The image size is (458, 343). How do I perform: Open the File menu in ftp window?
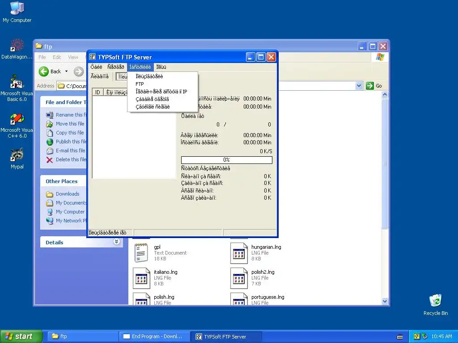click(x=42, y=57)
